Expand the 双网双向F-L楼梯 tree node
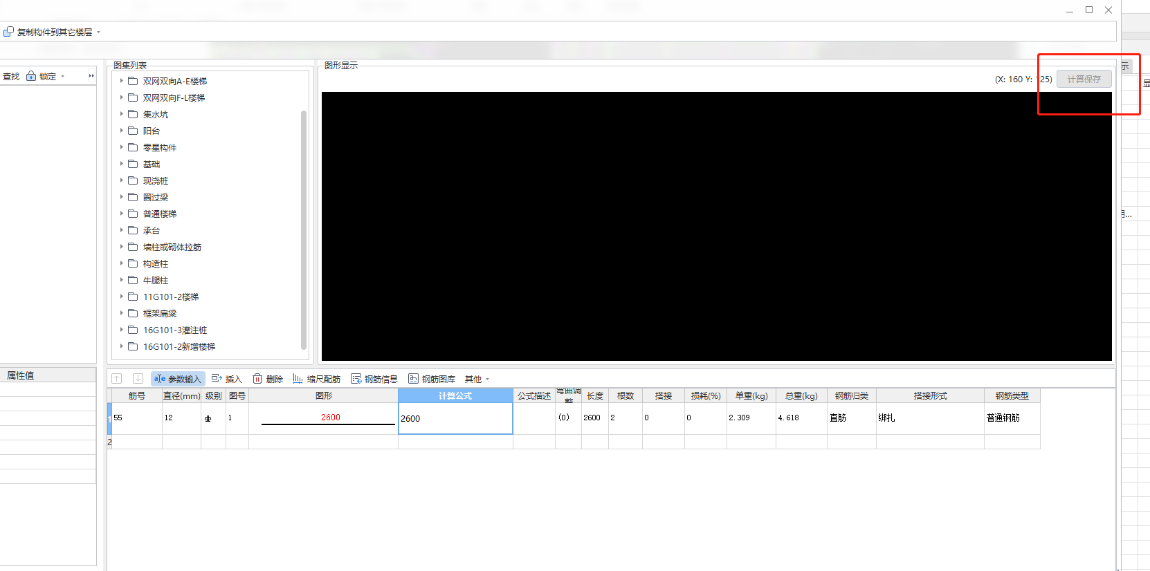Viewport: 1150px width, 571px height. tap(121, 97)
